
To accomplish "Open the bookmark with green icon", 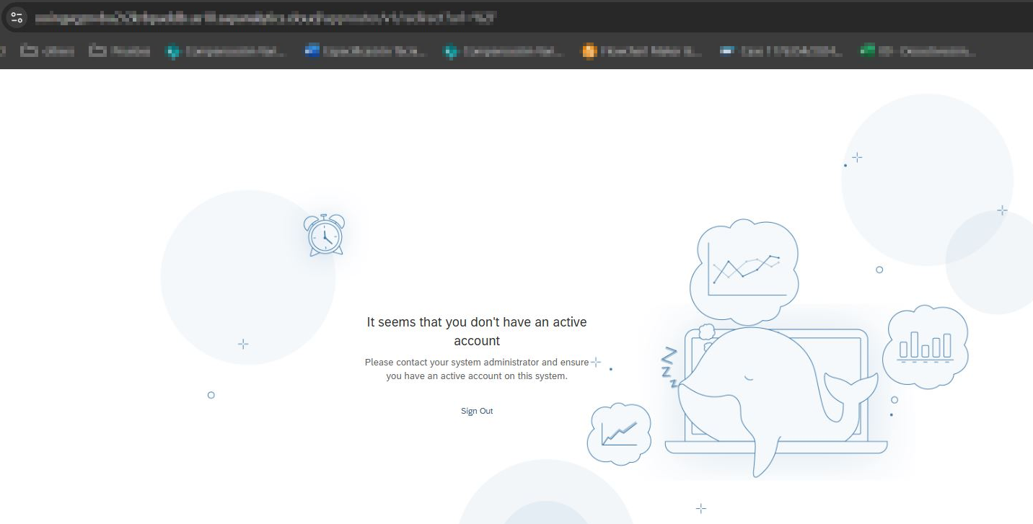I will [918, 51].
